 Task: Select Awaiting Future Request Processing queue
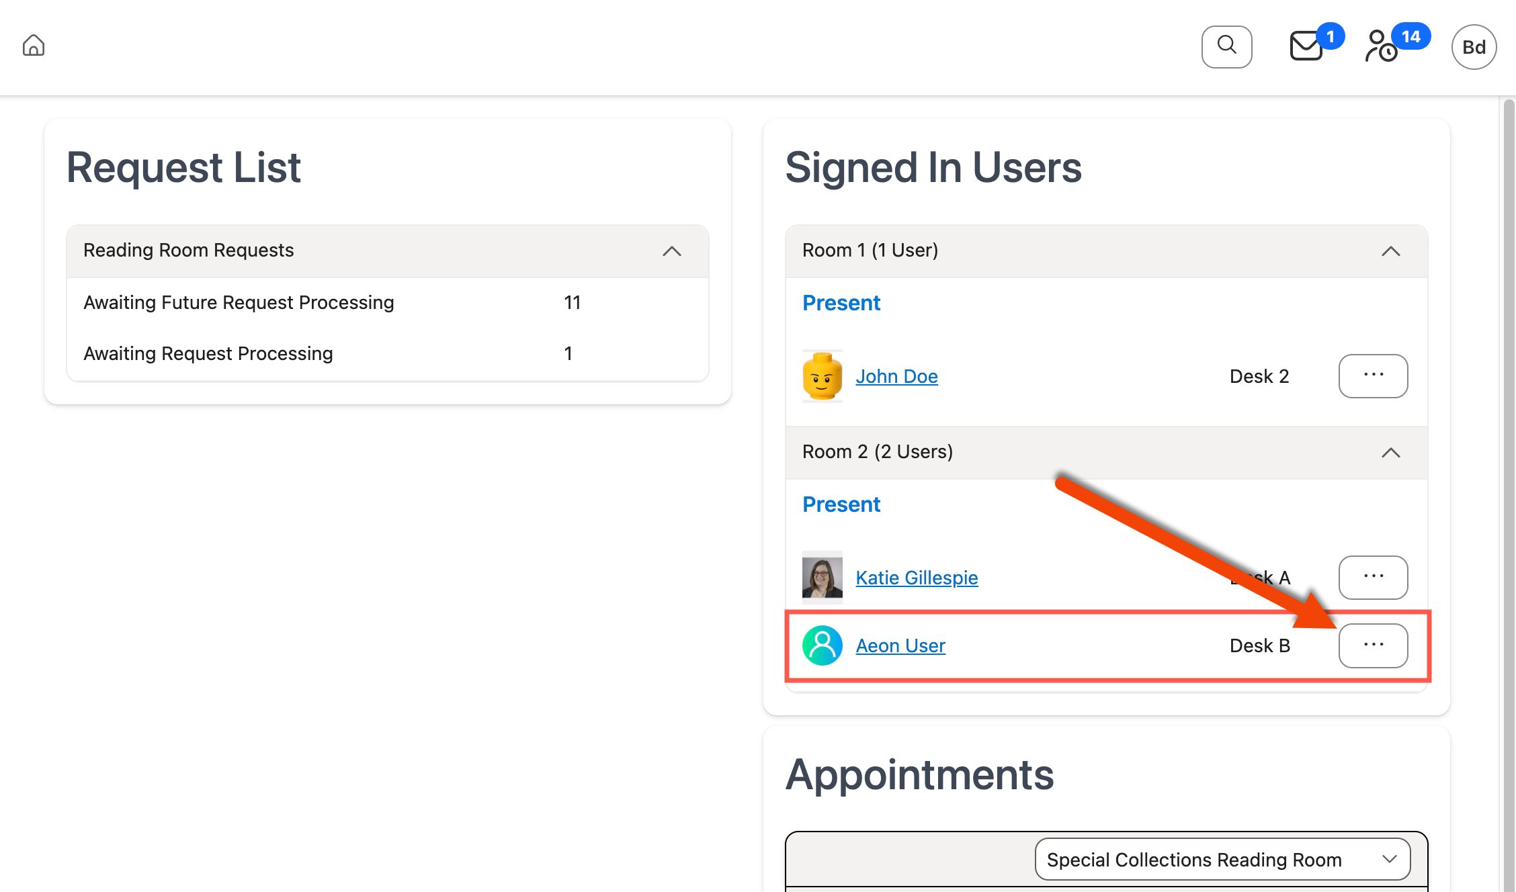point(239,302)
